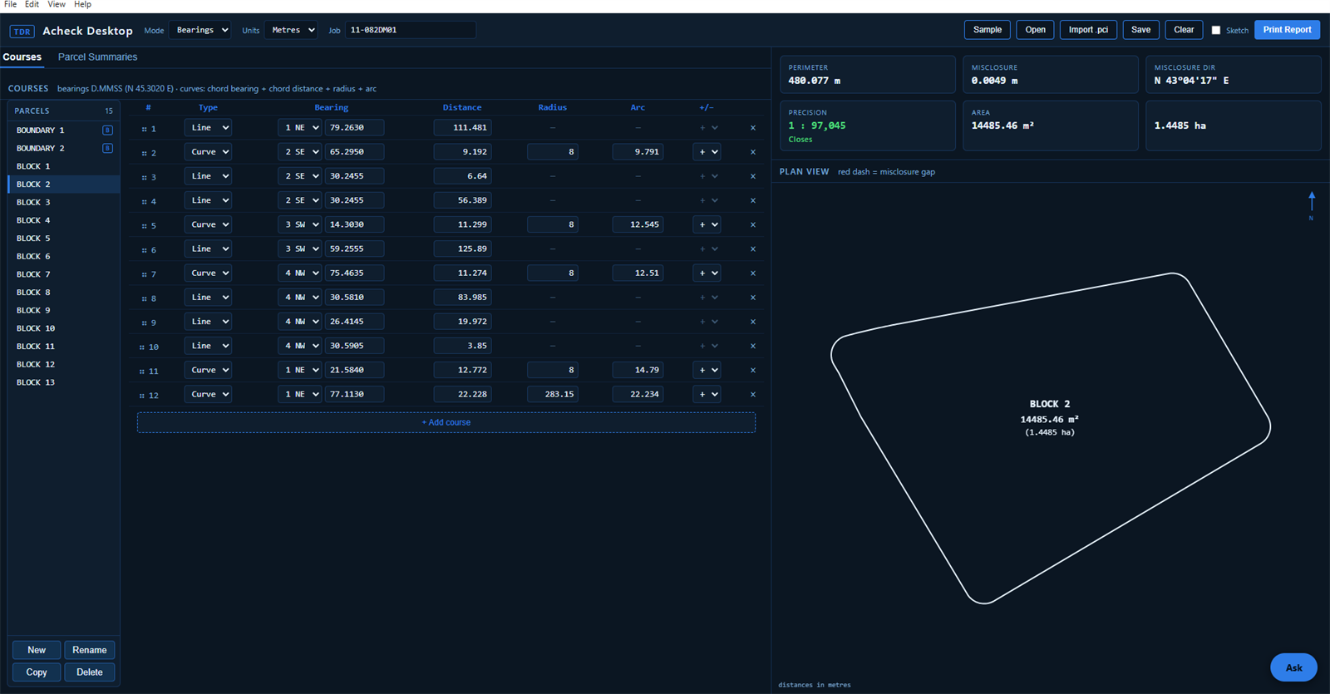Open the Edit menu
This screenshot has height=694, width=1330.
32,4
